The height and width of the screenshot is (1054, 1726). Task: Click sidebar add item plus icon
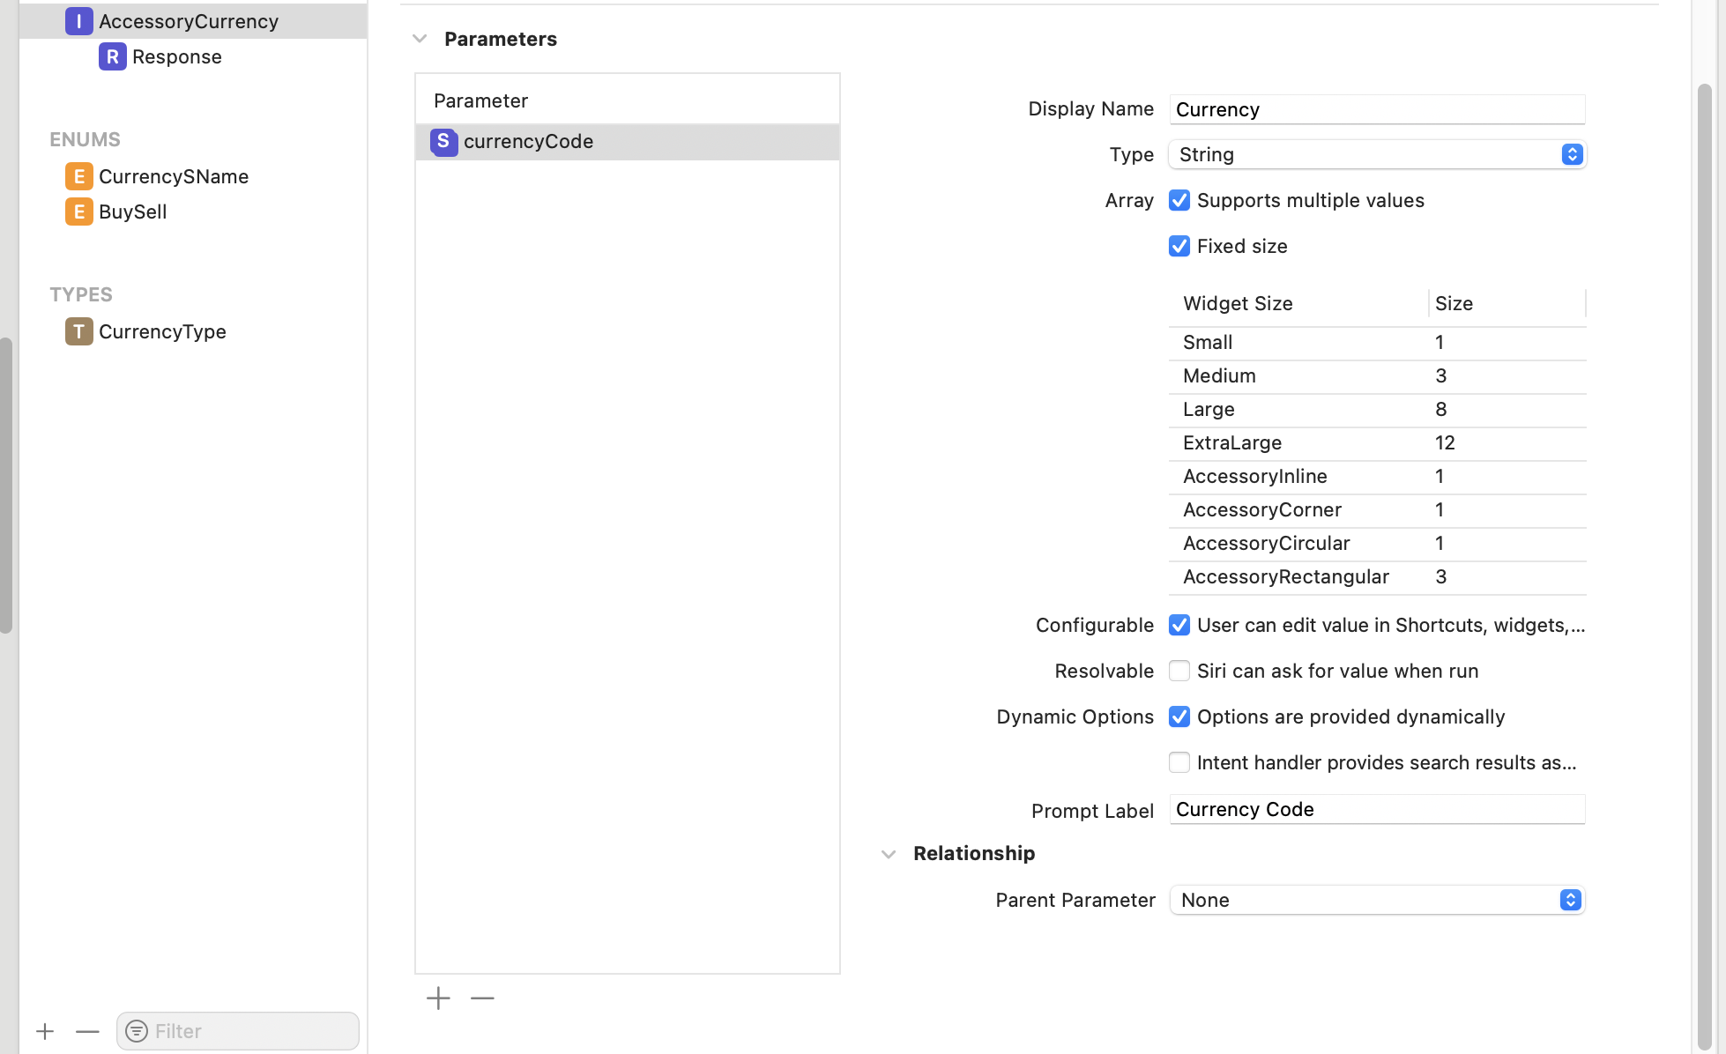point(45,1031)
